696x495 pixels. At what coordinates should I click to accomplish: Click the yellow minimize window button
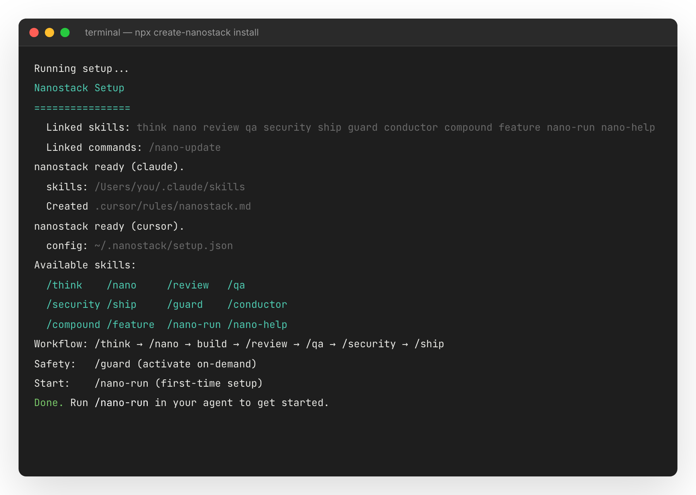(49, 32)
